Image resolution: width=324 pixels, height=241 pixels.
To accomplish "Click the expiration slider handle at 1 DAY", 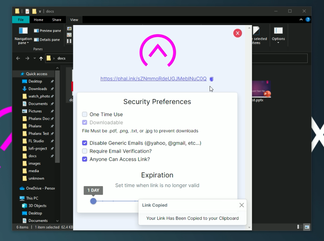I will tap(93, 201).
